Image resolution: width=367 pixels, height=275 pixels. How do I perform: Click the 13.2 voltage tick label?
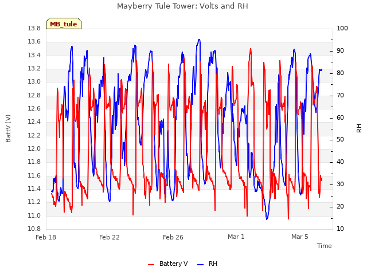34,69
